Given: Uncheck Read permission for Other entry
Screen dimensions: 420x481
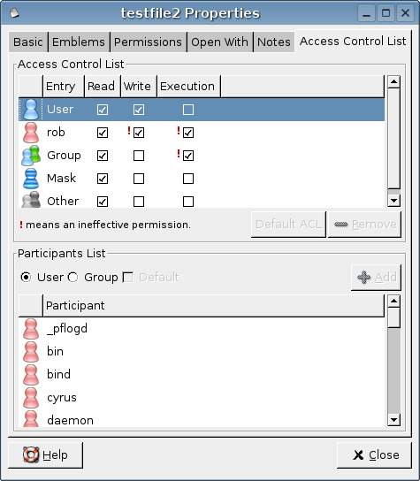Looking at the screenshot, I should tap(103, 202).
